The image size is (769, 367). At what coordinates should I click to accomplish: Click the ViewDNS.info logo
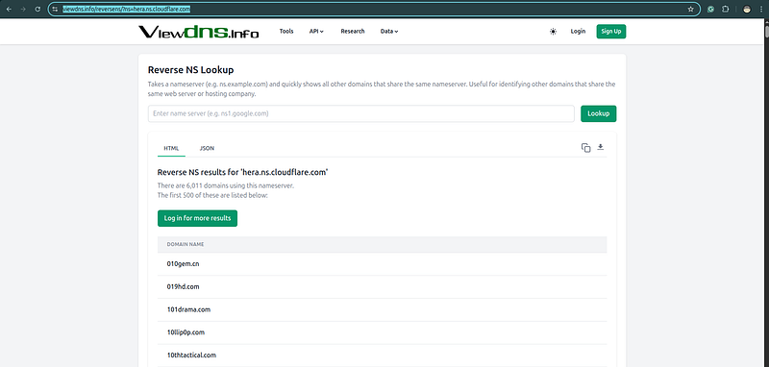[199, 32]
